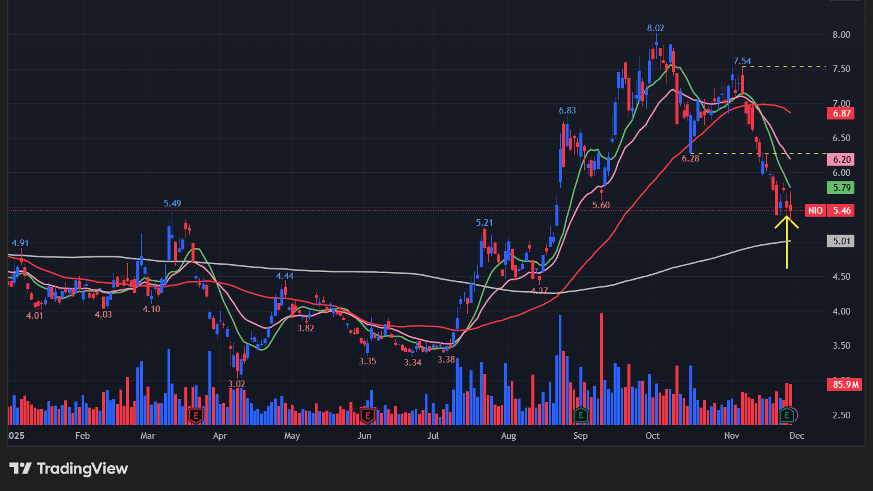
Task: Click the Apr label on time axis
Action: click(x=220, y=436)
